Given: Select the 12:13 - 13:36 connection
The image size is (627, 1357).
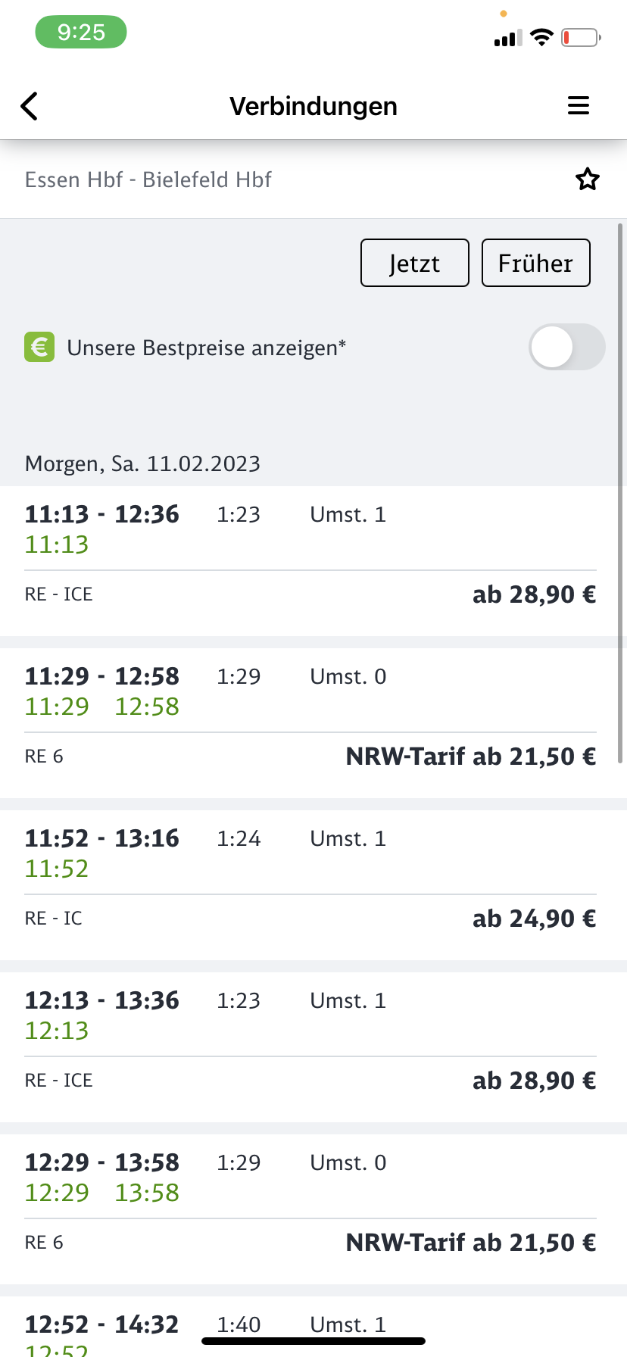Looking at the screenshot, I should [310, 1047].
